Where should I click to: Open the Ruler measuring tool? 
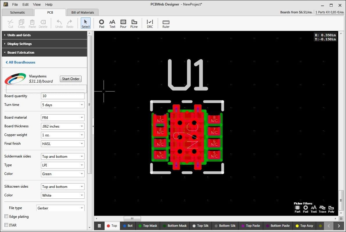[166, 23]
